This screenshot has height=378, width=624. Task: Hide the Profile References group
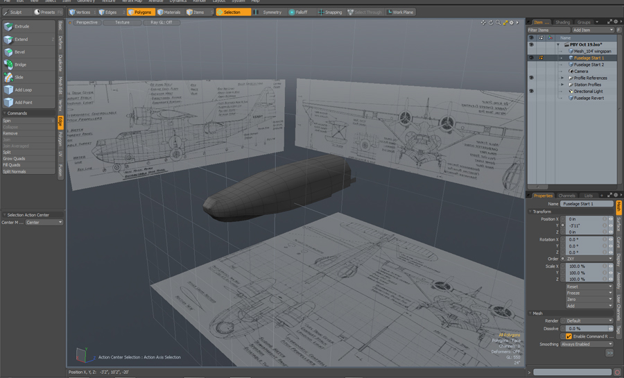click(531, 78)
